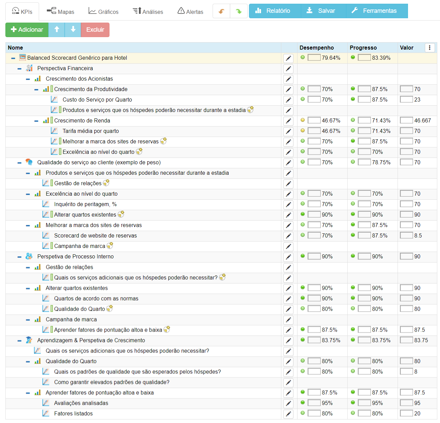The image size is (440, 423).
Task: Open the column options three-dot menu
Action: tap(430, 48)
